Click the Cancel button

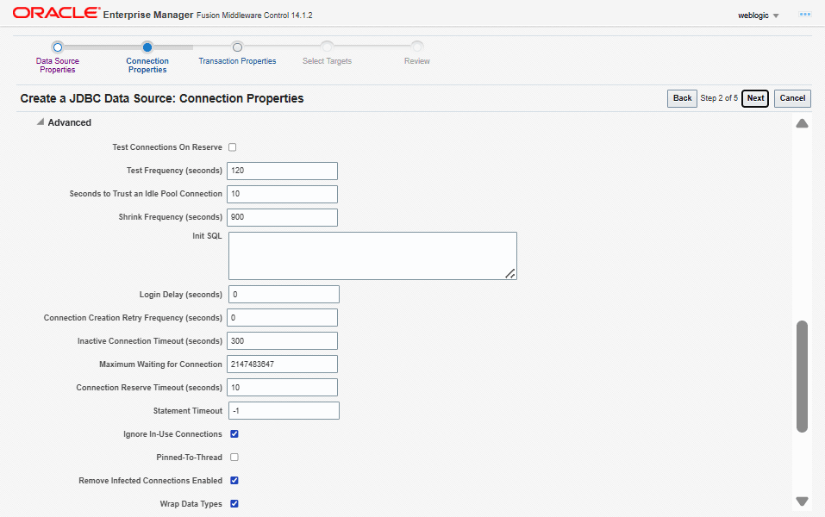(x=792, y=98)
